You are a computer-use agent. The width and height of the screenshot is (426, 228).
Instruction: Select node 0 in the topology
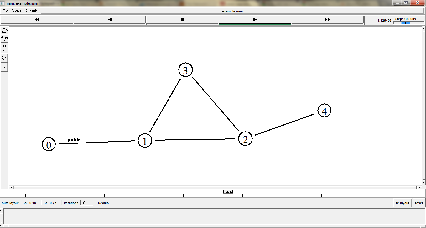point(49,144)
